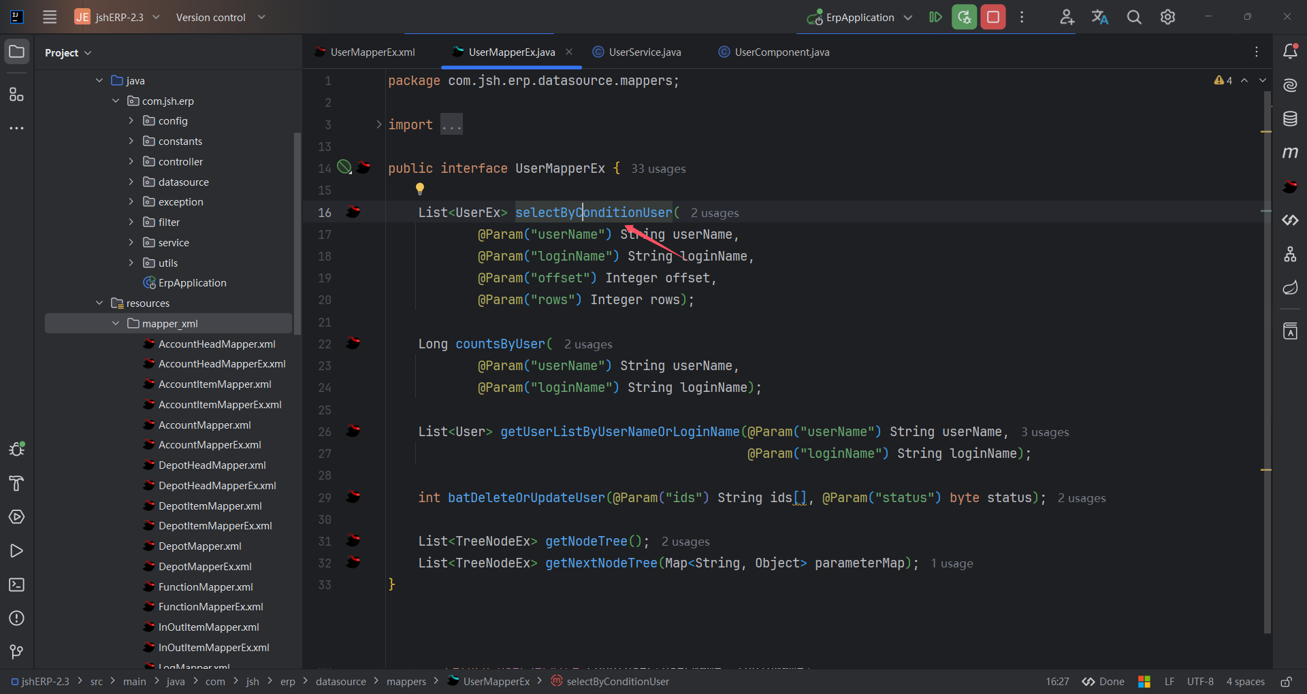The image size is (1307, 694).
Task: Click the debug with coverage run icon
Action: [935, 17]
